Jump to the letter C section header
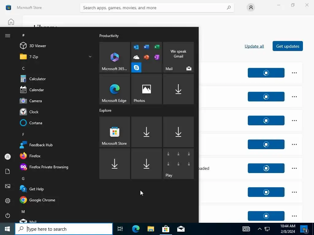Image resolution: width=314 pixels, height=235 pixels. coord(23,68)
